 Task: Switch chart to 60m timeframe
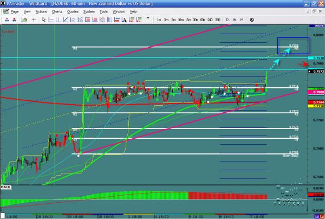201,20
